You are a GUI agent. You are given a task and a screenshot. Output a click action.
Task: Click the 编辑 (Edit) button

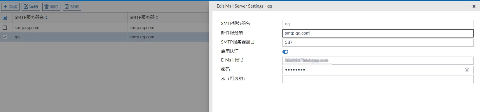point(31,6)
